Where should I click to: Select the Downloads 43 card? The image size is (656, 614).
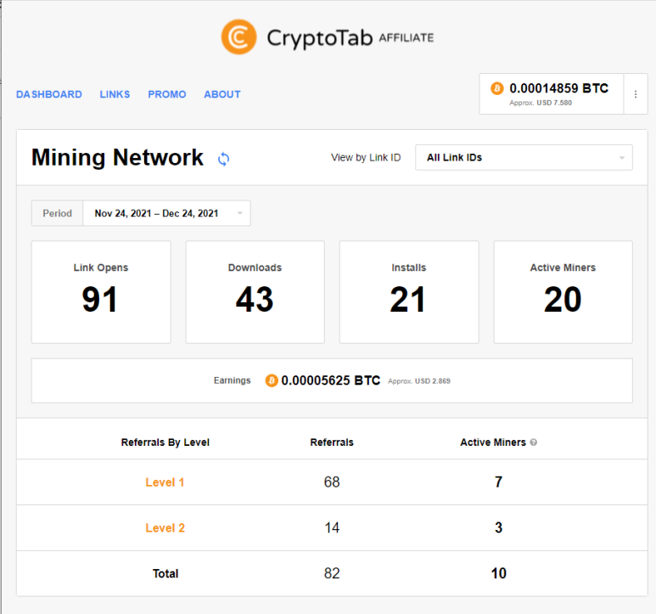pyautogui.click(x=255, y=292)
